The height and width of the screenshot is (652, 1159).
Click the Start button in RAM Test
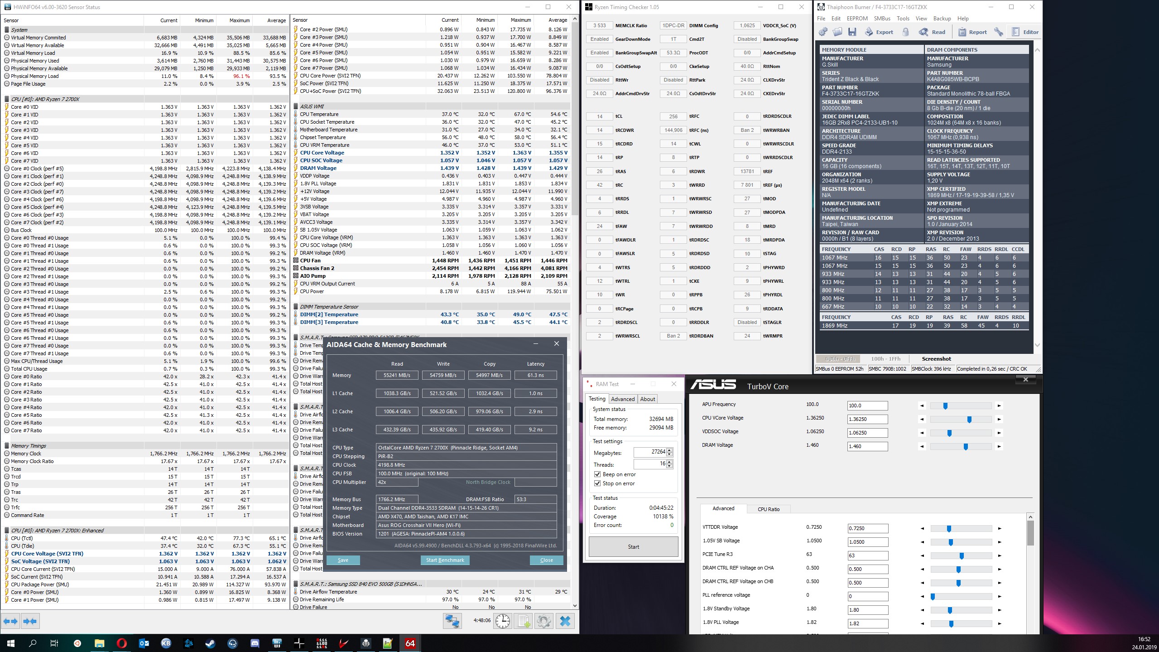(x=633, y=546)
